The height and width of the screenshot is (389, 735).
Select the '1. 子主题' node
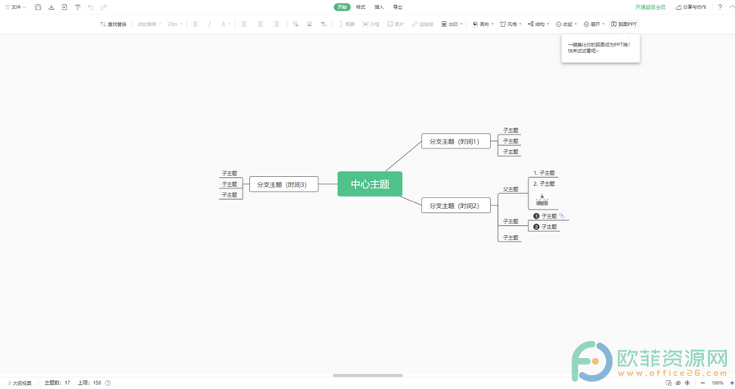click(x=544, y=173)
